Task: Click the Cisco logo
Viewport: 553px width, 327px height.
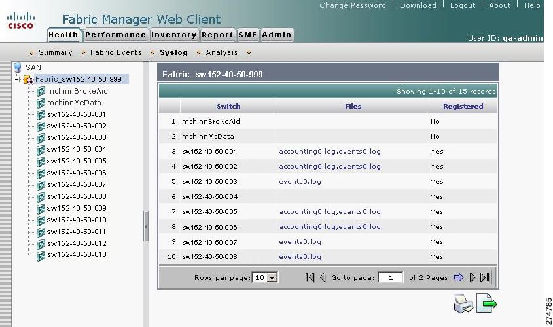Action: click(x=21, y=20)
